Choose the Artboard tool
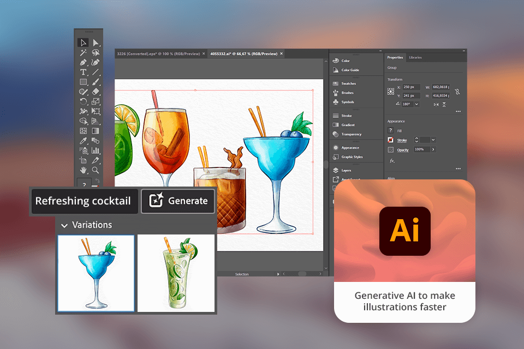Viewport: 524px width, 349px height. coord(83,160)
